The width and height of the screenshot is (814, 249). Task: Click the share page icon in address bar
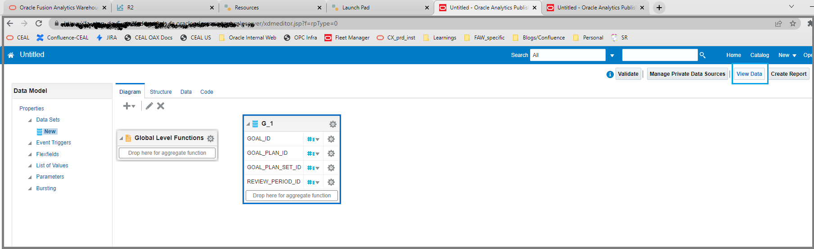pyautogui.click(x=778, y=23)
